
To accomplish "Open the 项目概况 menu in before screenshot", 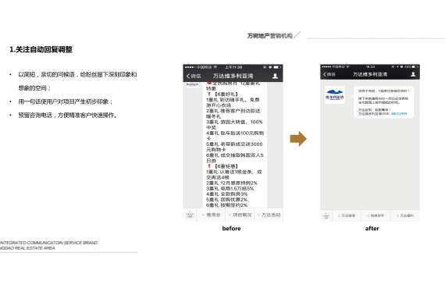I will pyautogui.click(x=240, y=215).
